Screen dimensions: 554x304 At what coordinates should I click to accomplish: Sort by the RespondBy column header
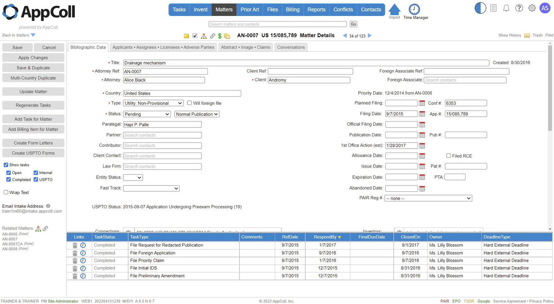point(327,237)
